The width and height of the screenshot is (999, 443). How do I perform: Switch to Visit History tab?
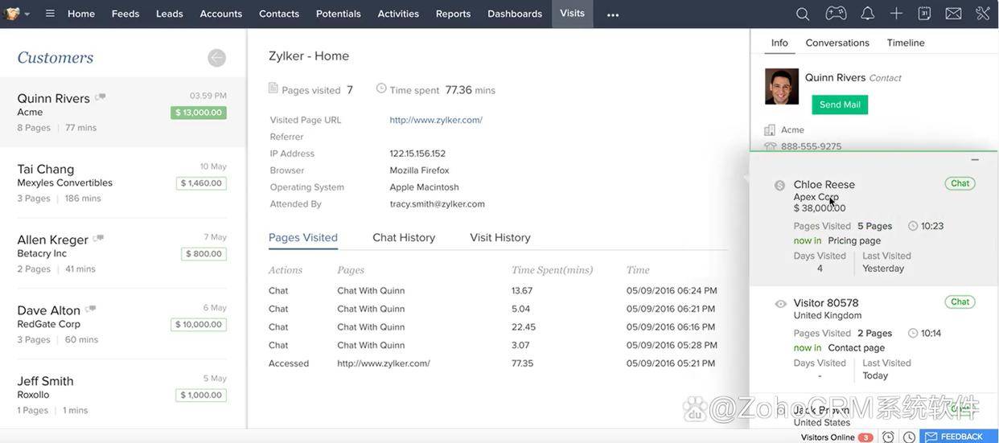coord(500,238)
